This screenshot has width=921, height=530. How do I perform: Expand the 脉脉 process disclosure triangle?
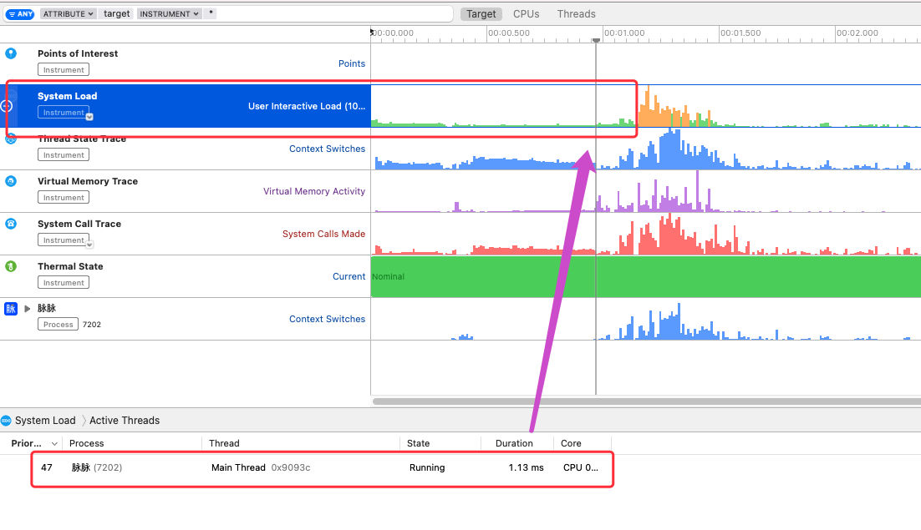(27, 308)
